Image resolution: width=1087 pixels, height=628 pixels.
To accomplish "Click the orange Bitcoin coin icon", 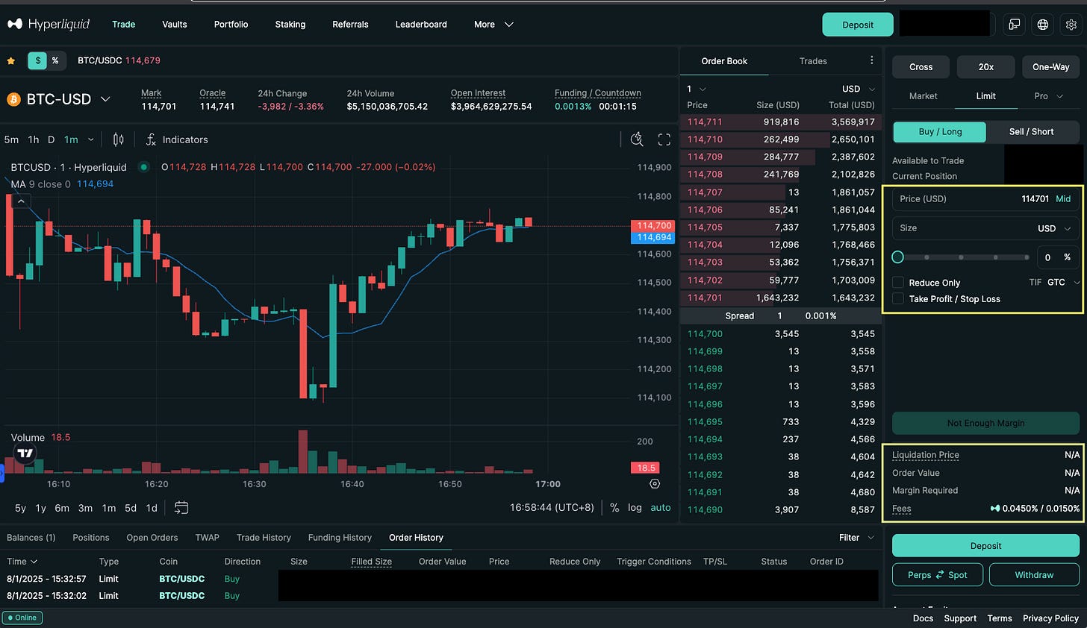I will pos(13,99).
